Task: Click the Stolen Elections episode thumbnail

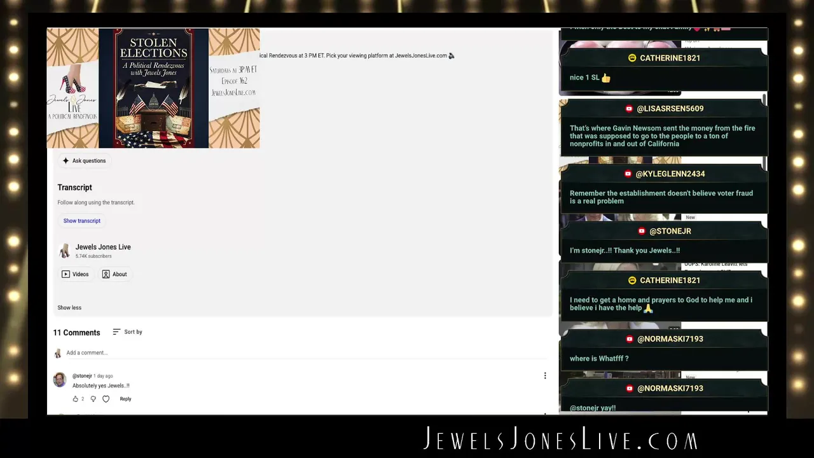Action: (x=153, y=88)
